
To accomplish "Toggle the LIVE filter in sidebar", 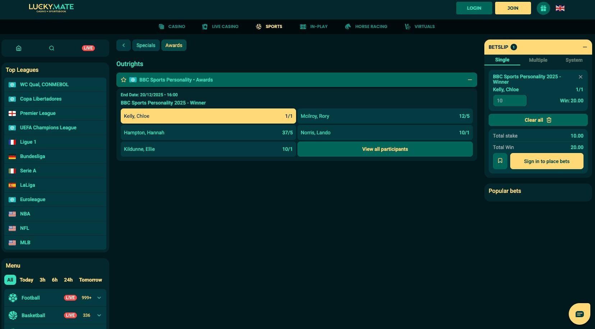I will pos(88,48).
